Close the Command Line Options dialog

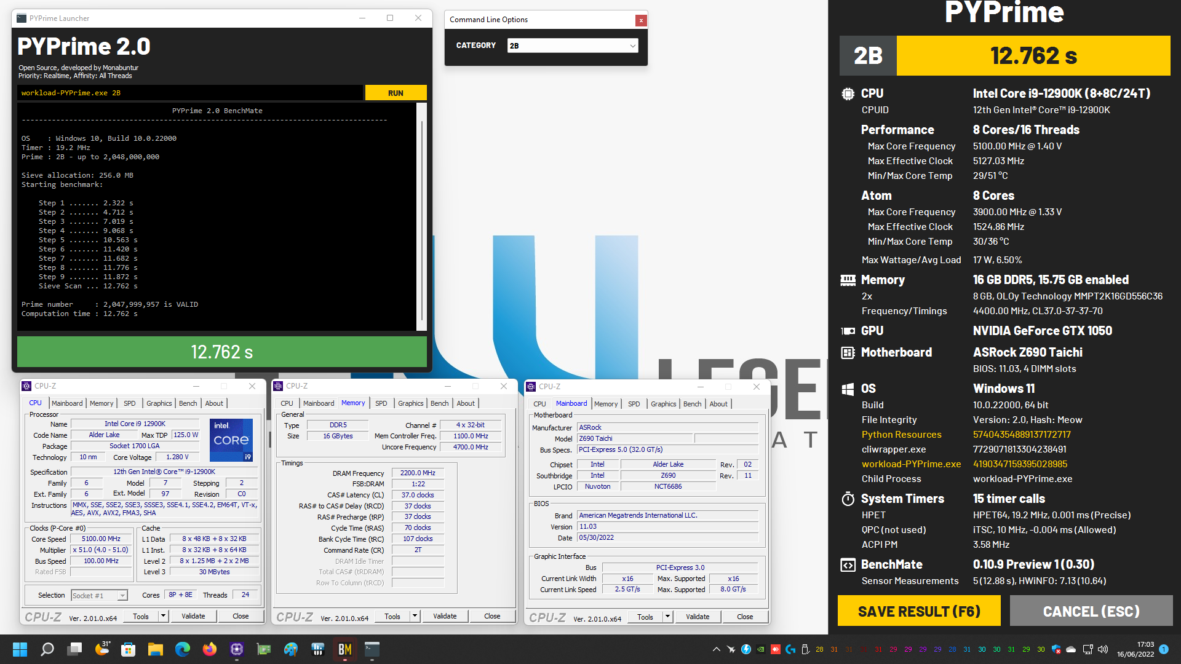641,20
